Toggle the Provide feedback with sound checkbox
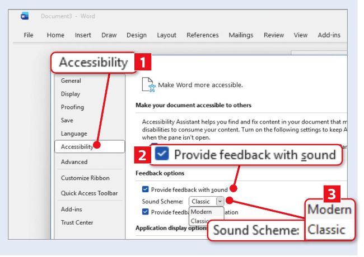This screenshot has height=257, width=364. pos(146,189)
